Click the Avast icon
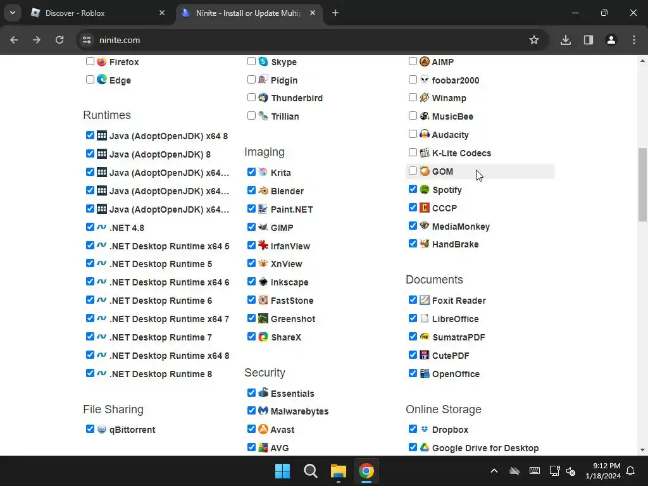Image resolution: width=648 pixels, height=486 pixels. pos(263,429)
